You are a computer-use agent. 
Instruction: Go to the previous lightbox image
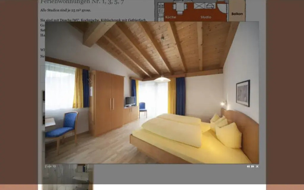248,166
